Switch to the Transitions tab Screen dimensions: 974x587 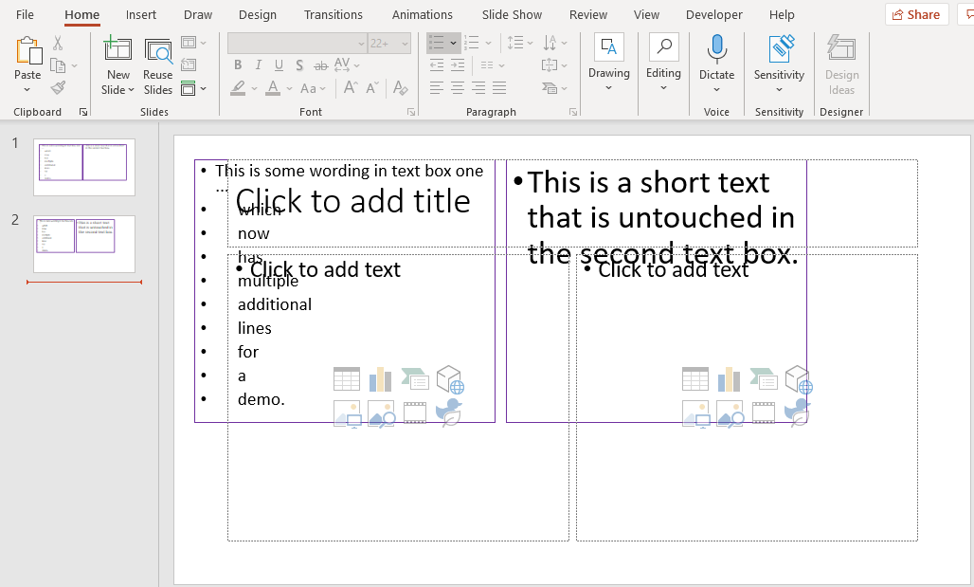[333, 14]
